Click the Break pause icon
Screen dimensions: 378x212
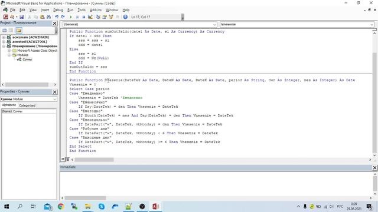pos(77,17)
